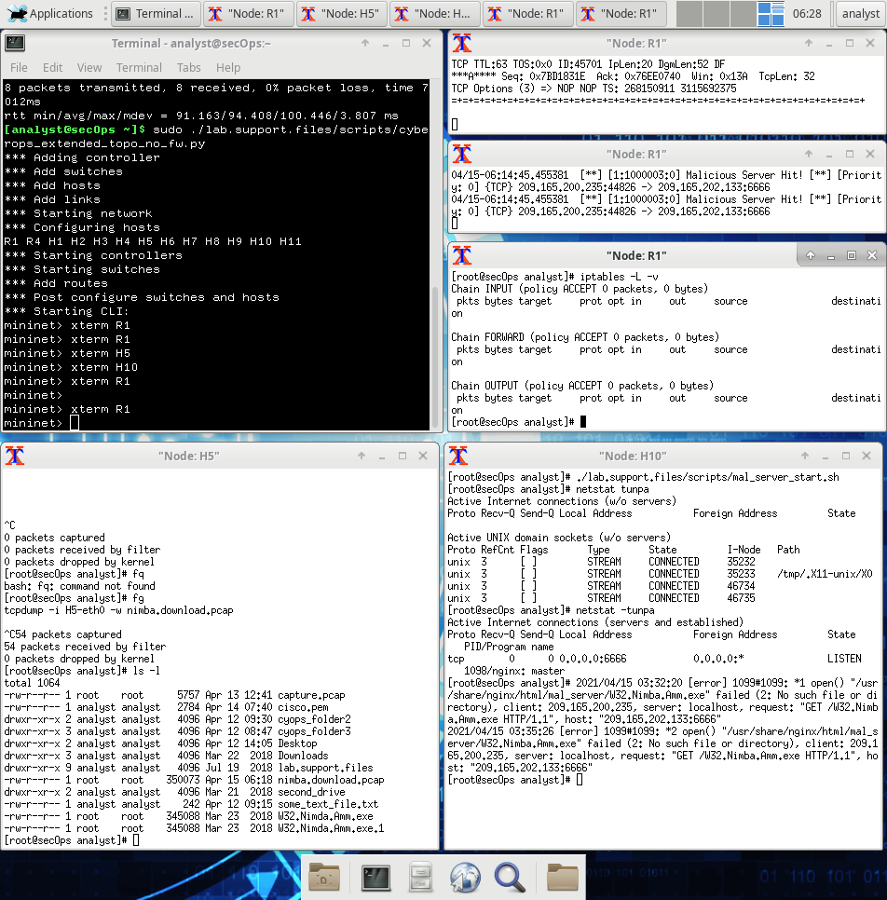The image size is (887, 900).
Task: Click "Chain FORWARD" in the R1 iptables window
Action: point(487,337)
